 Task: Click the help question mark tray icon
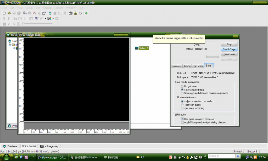200,157
